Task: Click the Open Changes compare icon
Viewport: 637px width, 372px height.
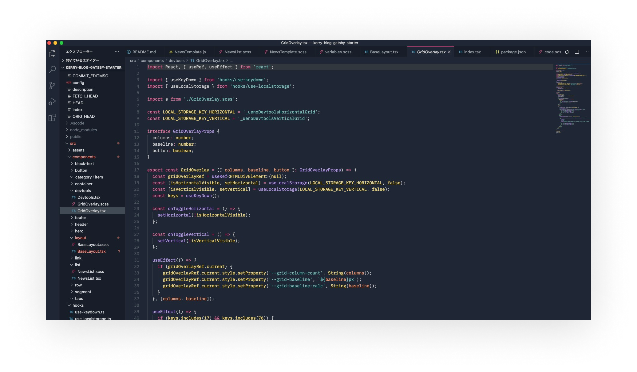Action: 567,52
